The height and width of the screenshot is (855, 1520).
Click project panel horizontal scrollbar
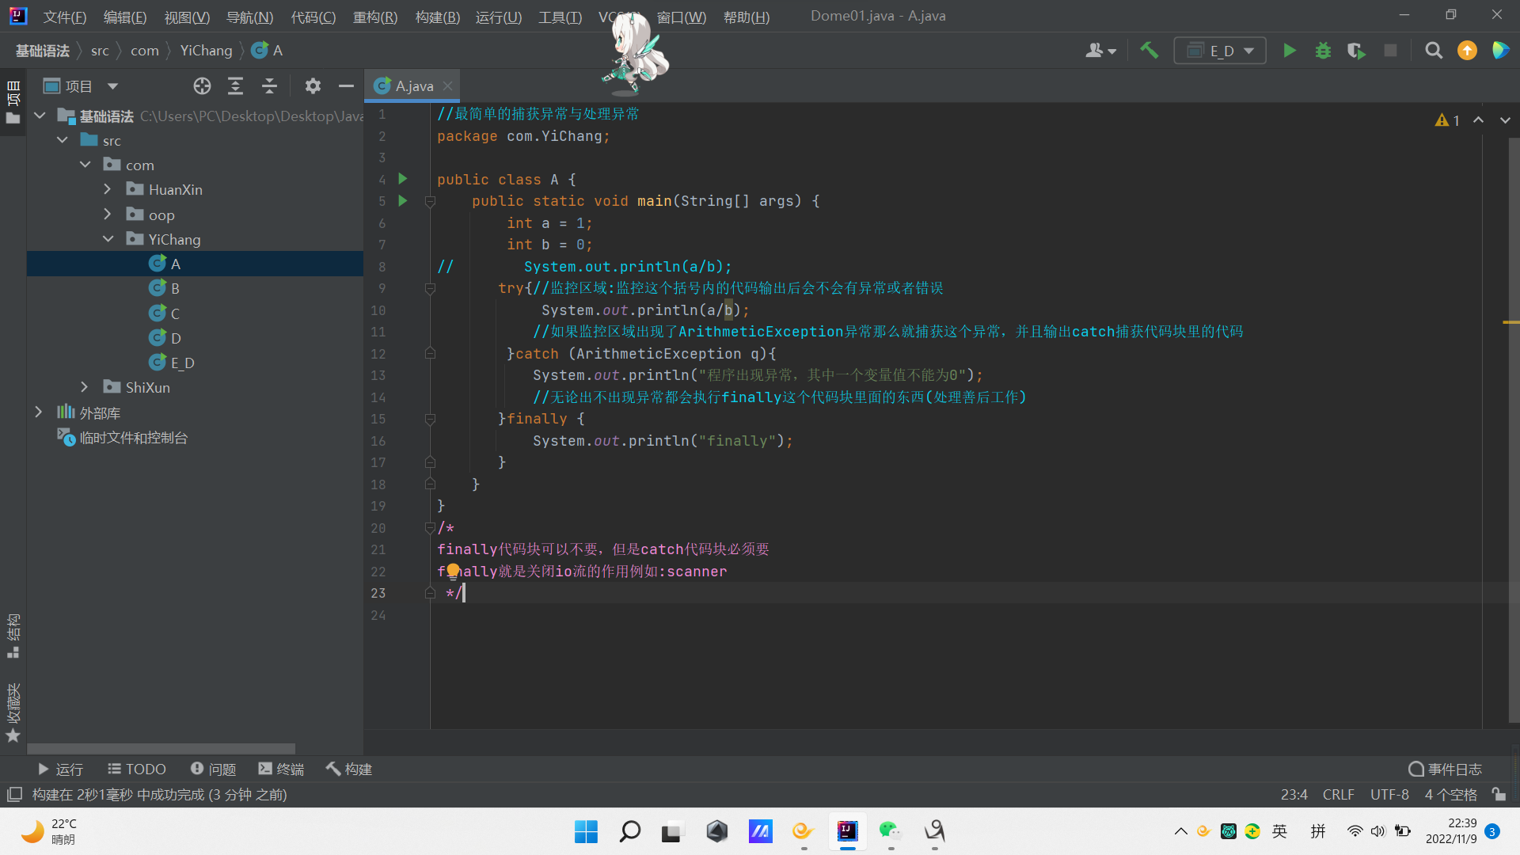tap(161, 749)
